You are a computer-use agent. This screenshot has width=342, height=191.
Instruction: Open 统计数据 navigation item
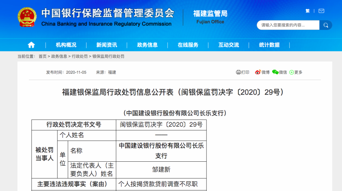coord(269,45)
